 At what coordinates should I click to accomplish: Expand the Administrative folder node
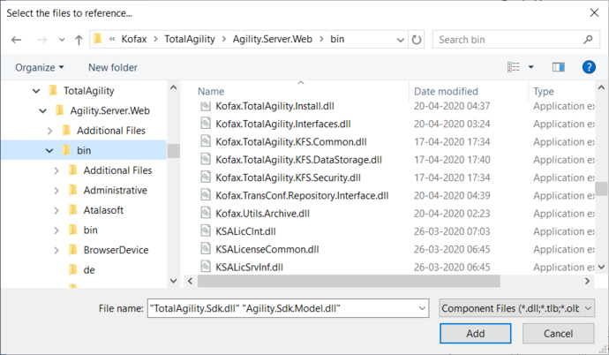click(56, 190)
